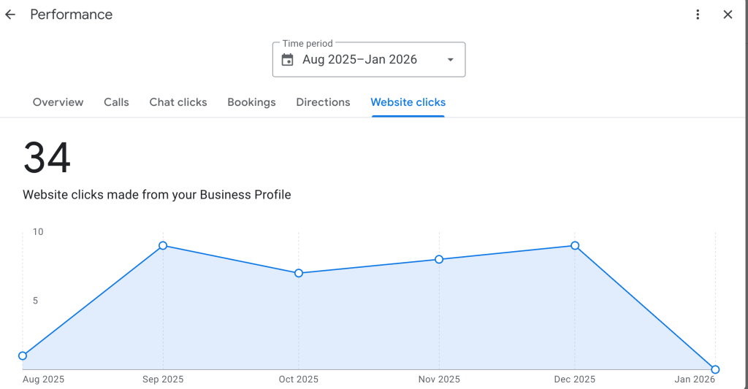Click the Aug 2025 data point on chart

point(23,356)
